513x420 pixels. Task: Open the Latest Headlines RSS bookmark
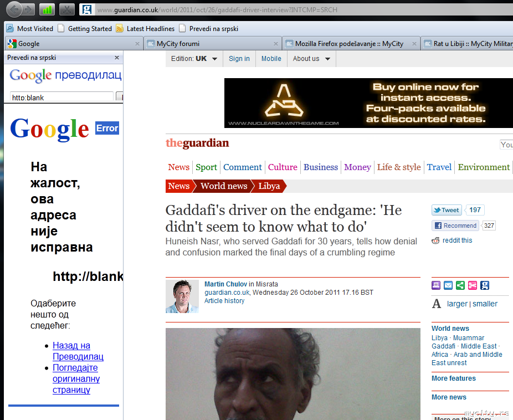(x=146, y=28)
